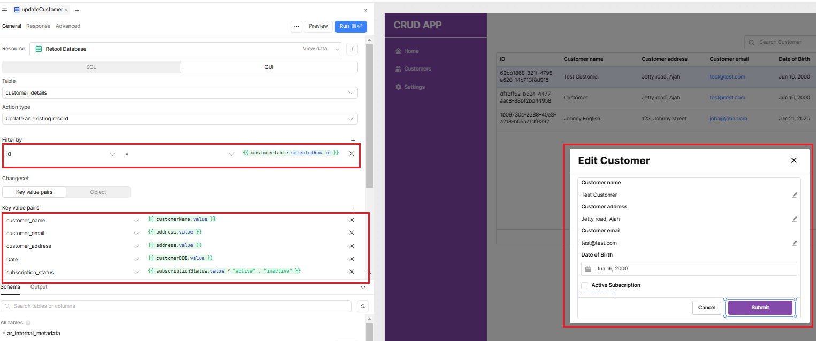
Task: Refresh the schema with the refresh icon
Action: pos(363,306)
